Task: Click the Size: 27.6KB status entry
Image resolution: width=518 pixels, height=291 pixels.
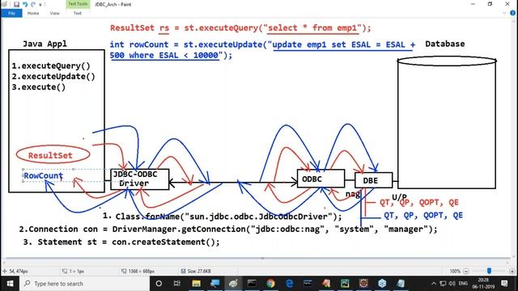Action: coord(196,272)
